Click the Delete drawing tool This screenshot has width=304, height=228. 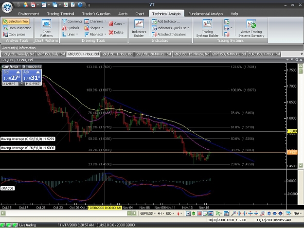(x=116, y=33)
